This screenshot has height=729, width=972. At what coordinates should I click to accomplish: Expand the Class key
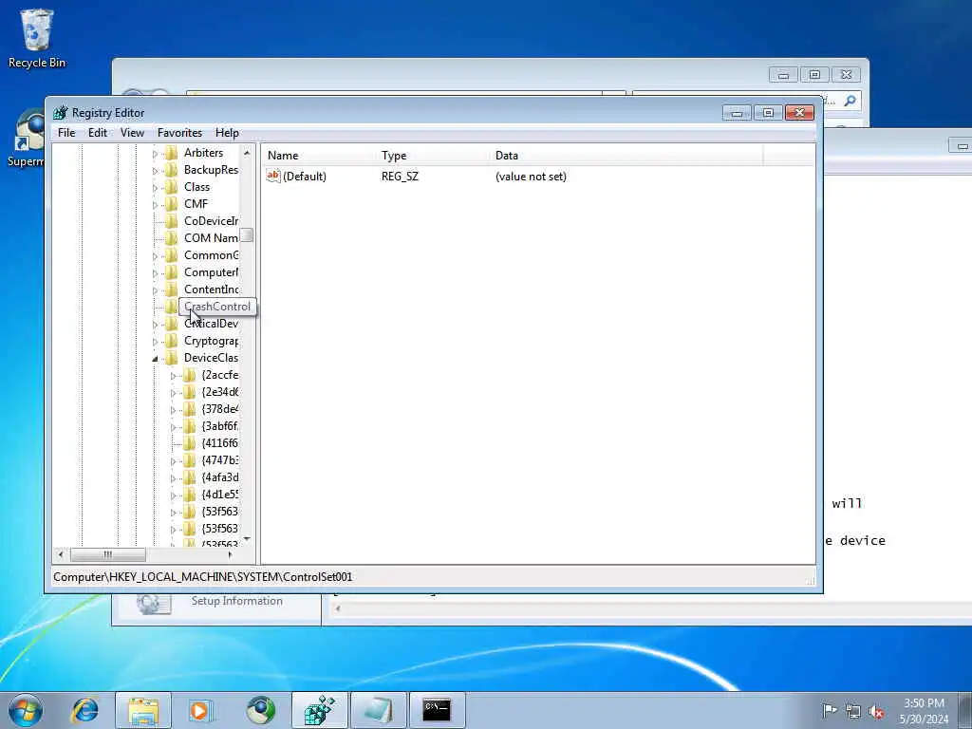[x=155, y=188]
